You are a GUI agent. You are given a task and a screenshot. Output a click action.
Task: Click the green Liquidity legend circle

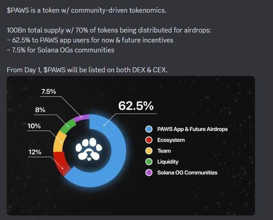149,162
